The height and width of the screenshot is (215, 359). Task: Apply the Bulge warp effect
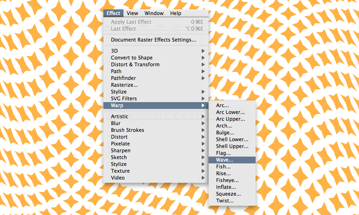click(225, 133)
